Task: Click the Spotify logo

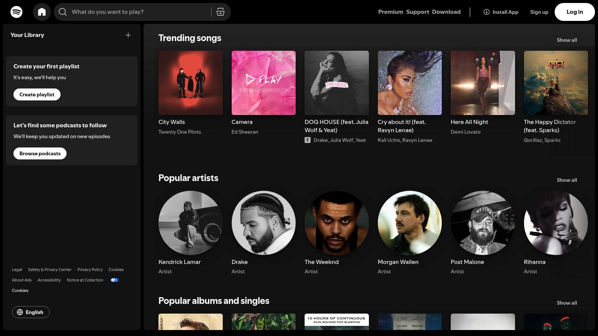Action: [16, 12]
